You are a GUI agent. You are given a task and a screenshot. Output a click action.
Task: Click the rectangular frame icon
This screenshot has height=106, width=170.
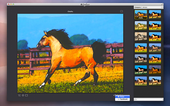click(x=26, y=95)
